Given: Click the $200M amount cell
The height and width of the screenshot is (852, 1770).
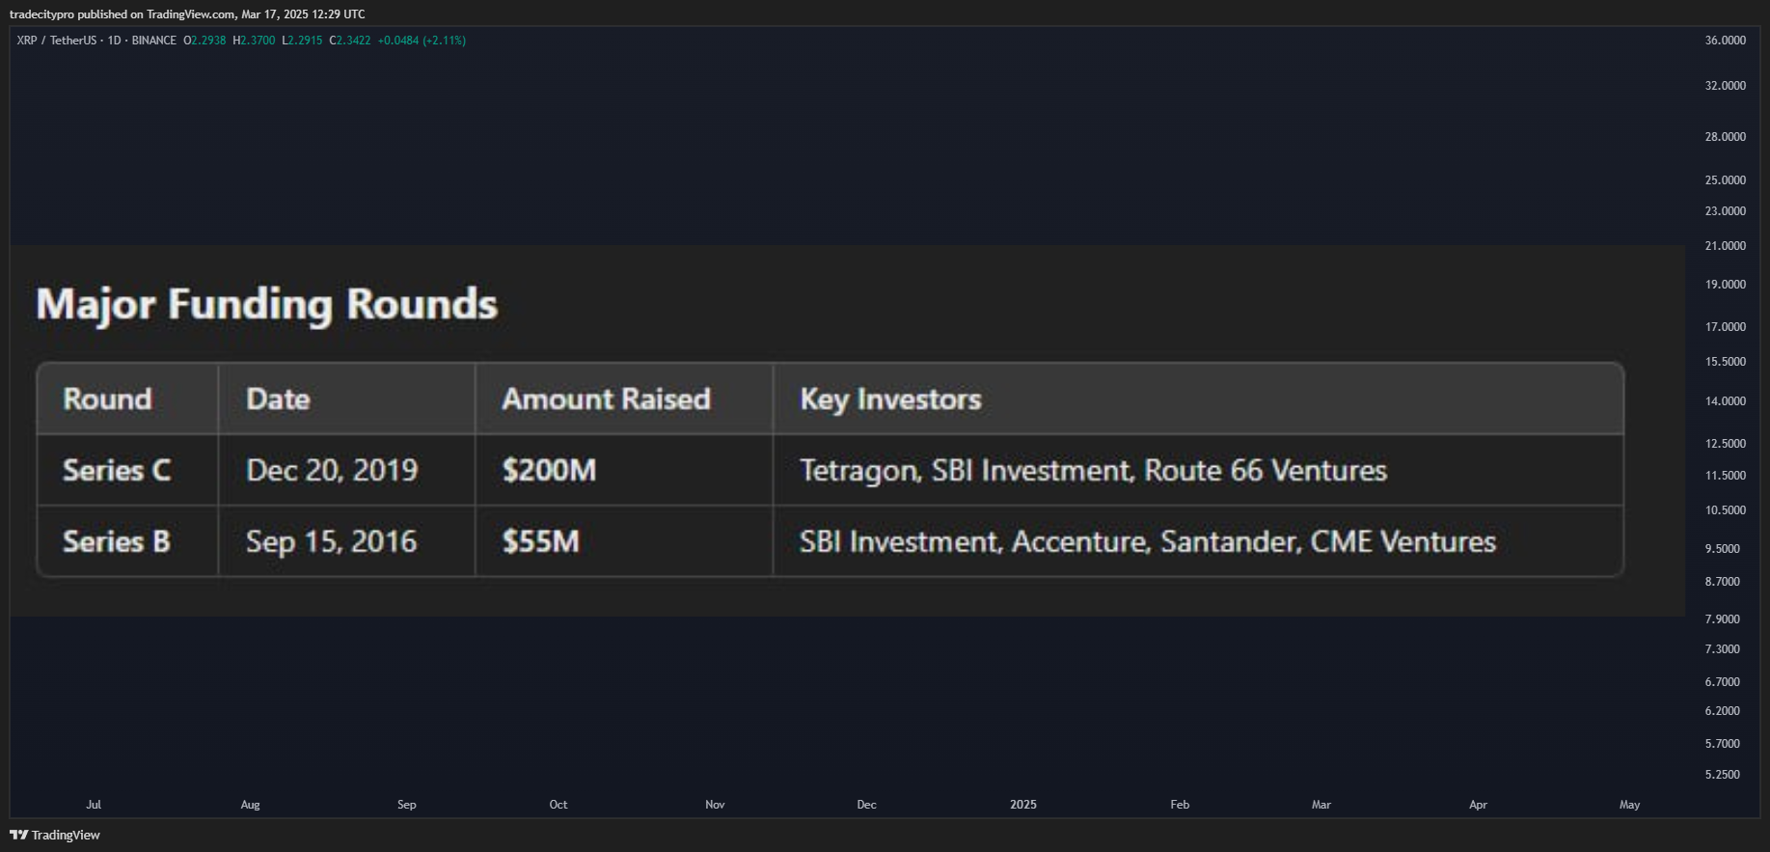Looking at the screenshot, I should (x=624, y=470).
